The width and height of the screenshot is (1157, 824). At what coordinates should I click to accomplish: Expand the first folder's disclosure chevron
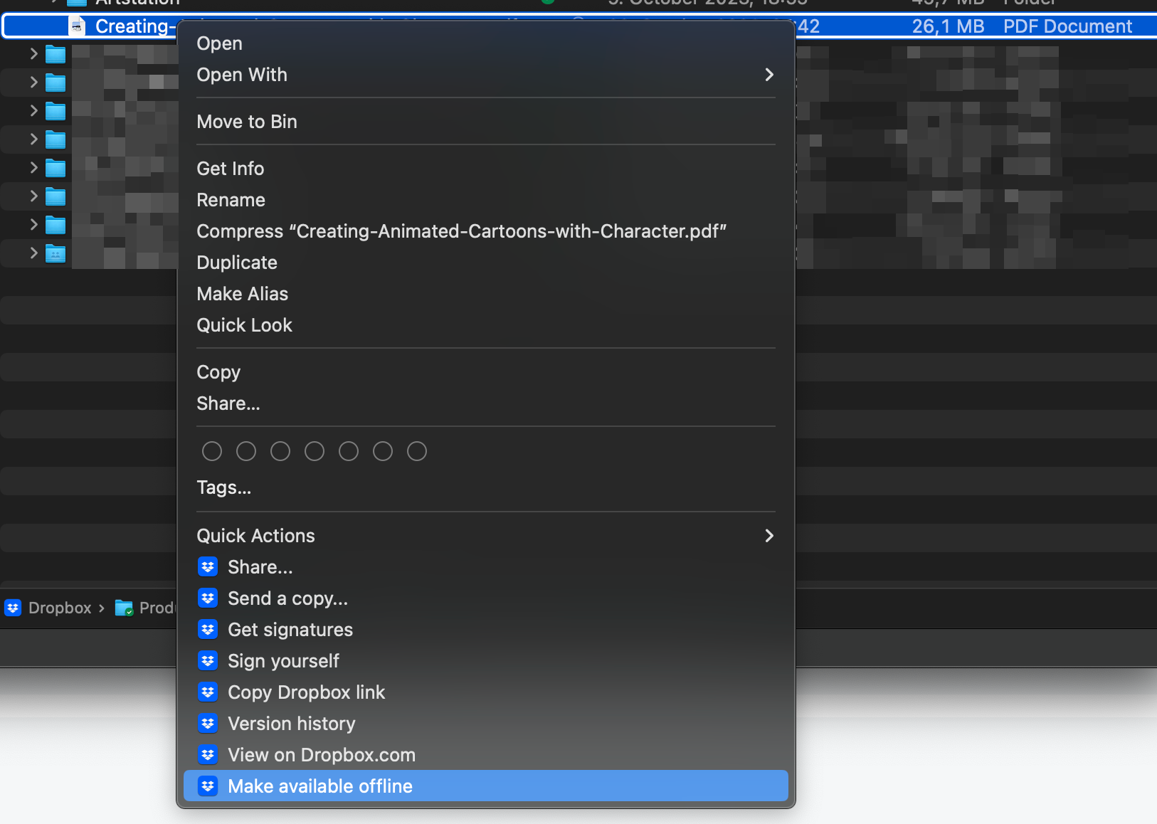tap(33, 54)
